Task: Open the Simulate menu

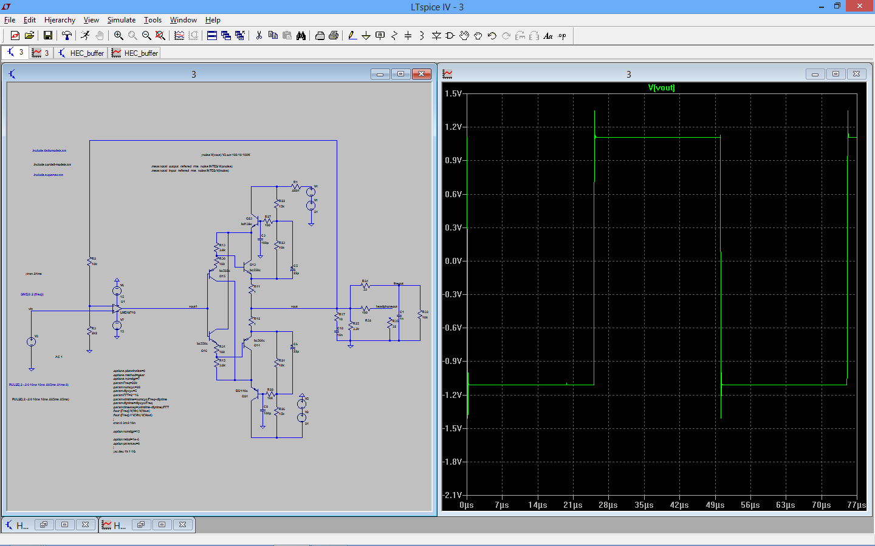Action: (x=122, y=20)
